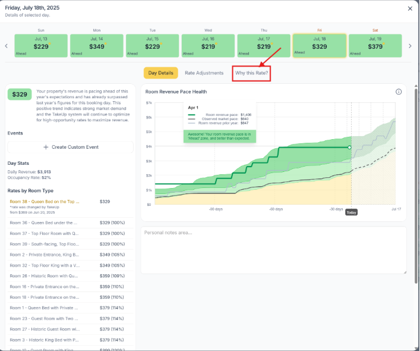
Task: Select Room 36 - Queen Bed under the row
Action: click(71, 223)
